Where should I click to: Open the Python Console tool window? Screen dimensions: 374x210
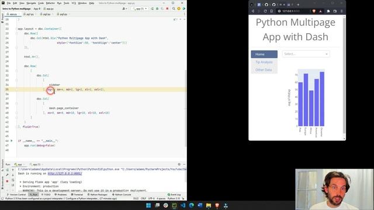(122, 194)
